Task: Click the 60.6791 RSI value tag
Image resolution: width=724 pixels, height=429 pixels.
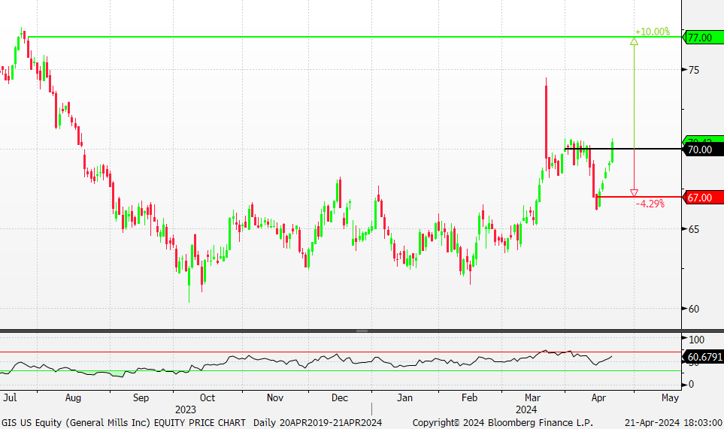Action: (x=704, y=358)
